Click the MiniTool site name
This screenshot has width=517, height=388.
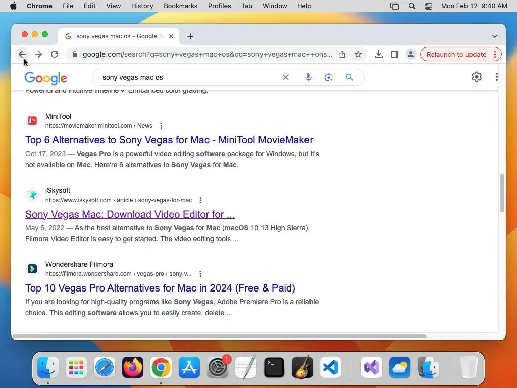tap(59, 117)
